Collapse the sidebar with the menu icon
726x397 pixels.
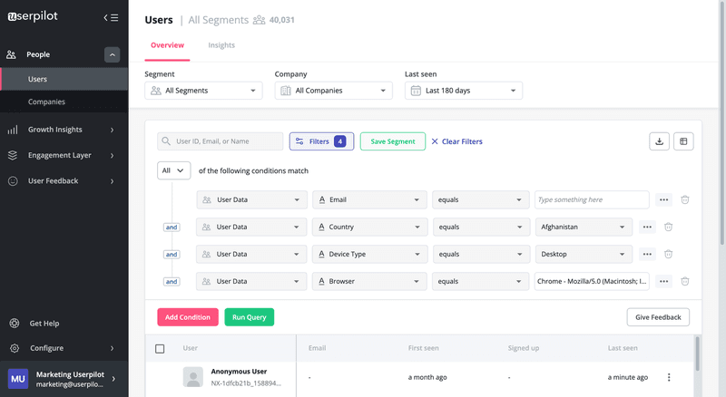pos(111,17)
